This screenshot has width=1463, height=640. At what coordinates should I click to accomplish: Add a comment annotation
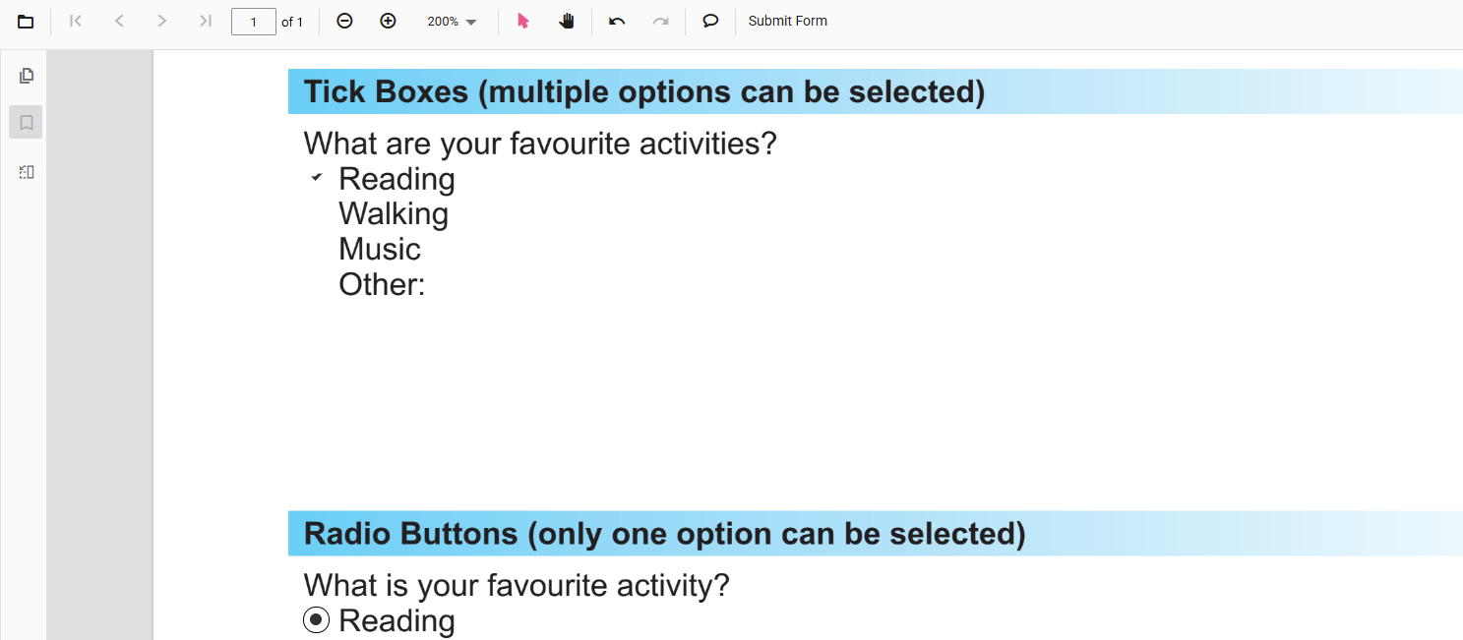(x=710, y=22)
